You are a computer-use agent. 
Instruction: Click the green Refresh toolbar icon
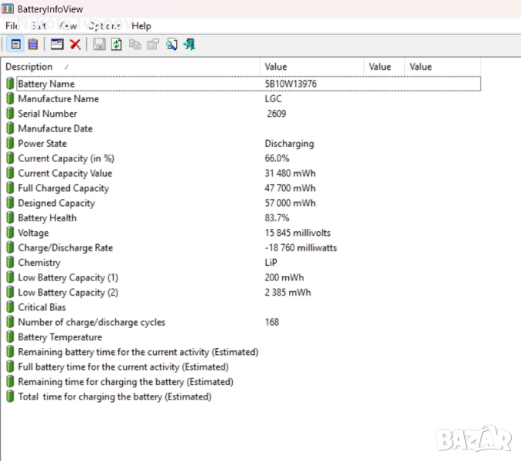pyautogui.click(x=116, y=45)
